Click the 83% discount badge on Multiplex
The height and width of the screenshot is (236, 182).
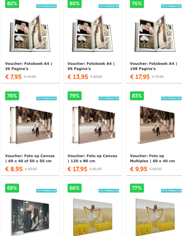click(137, 96)
